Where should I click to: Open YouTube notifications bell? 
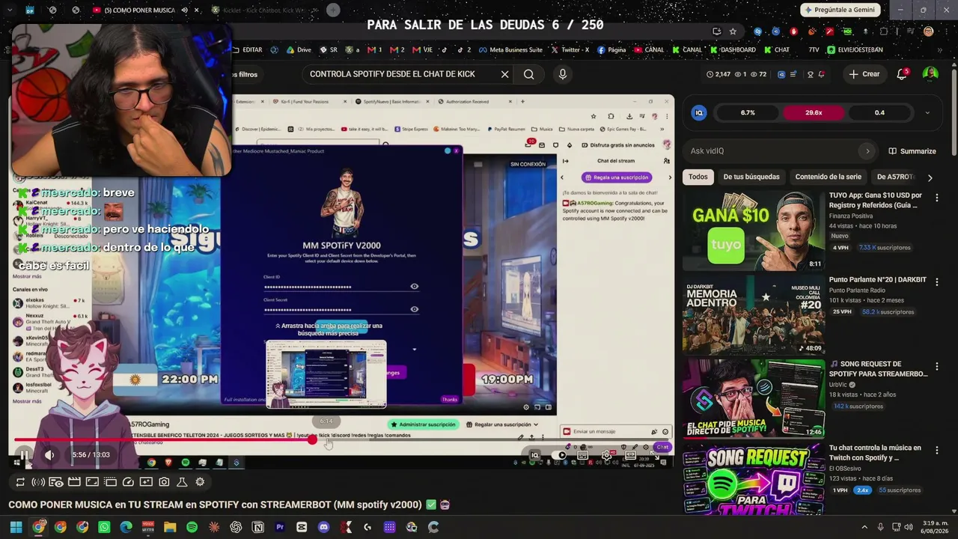click(902, 73)
